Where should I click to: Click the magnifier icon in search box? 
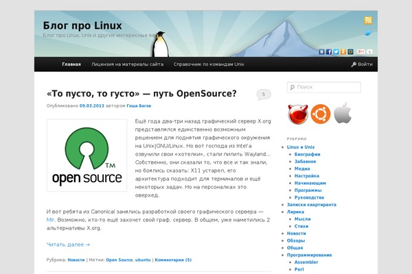(293, 87)
